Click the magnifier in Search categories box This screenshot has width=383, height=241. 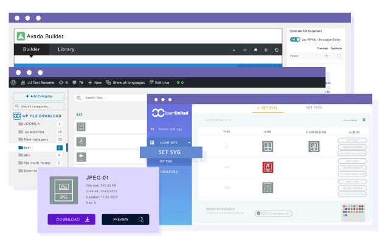[17, 107]
